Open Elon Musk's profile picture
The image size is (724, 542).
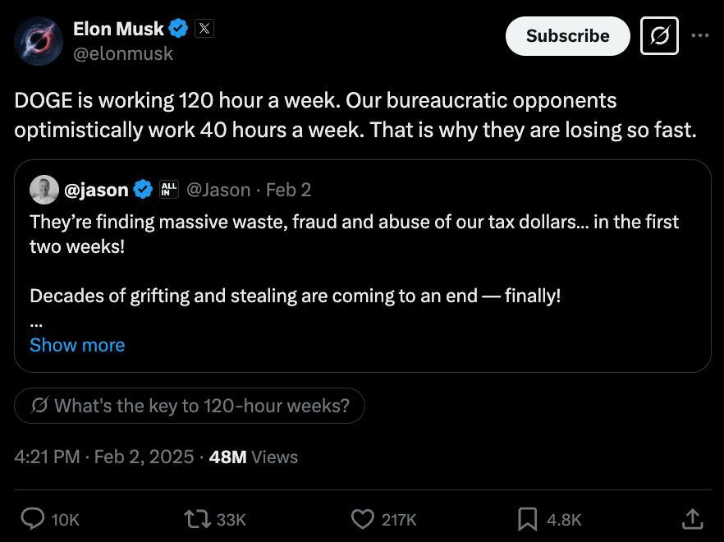[x=38, y=41]
